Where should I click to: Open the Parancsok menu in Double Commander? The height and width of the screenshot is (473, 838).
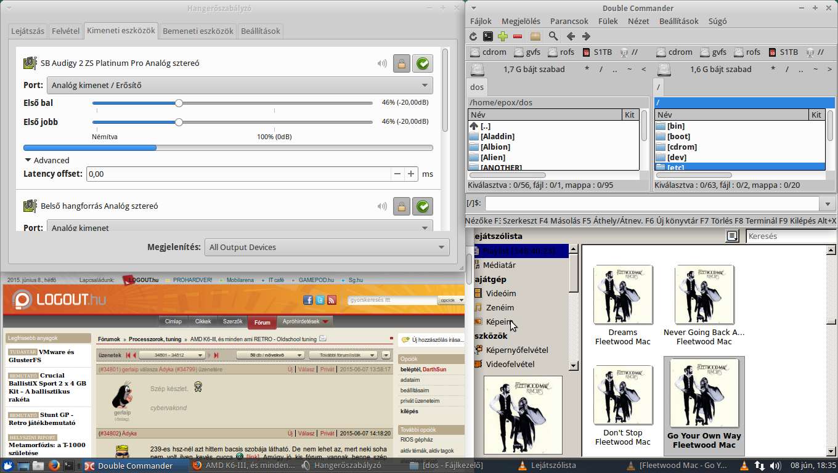click(569, 21)
